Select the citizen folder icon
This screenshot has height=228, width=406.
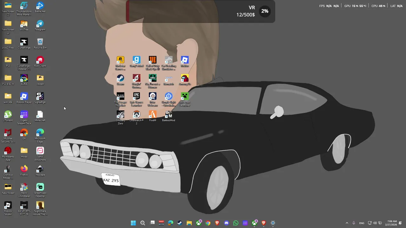click(x=40, y=80)
